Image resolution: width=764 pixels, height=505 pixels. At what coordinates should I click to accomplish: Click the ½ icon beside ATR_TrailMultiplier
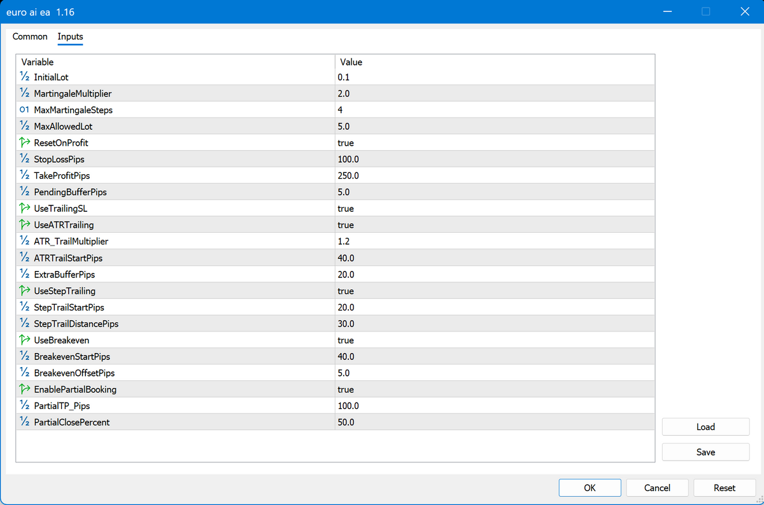(24, 241)
